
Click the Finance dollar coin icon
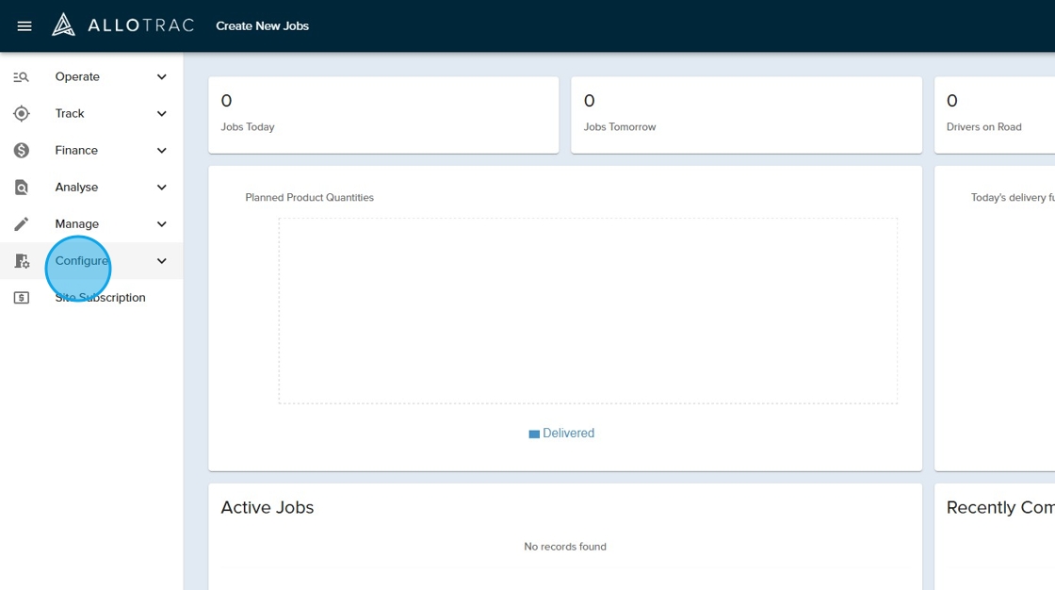click(22, 151)
